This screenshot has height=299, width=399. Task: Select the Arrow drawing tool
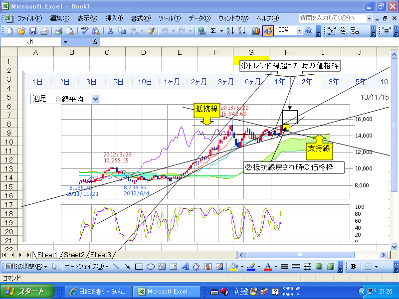[x=128, y=267]
